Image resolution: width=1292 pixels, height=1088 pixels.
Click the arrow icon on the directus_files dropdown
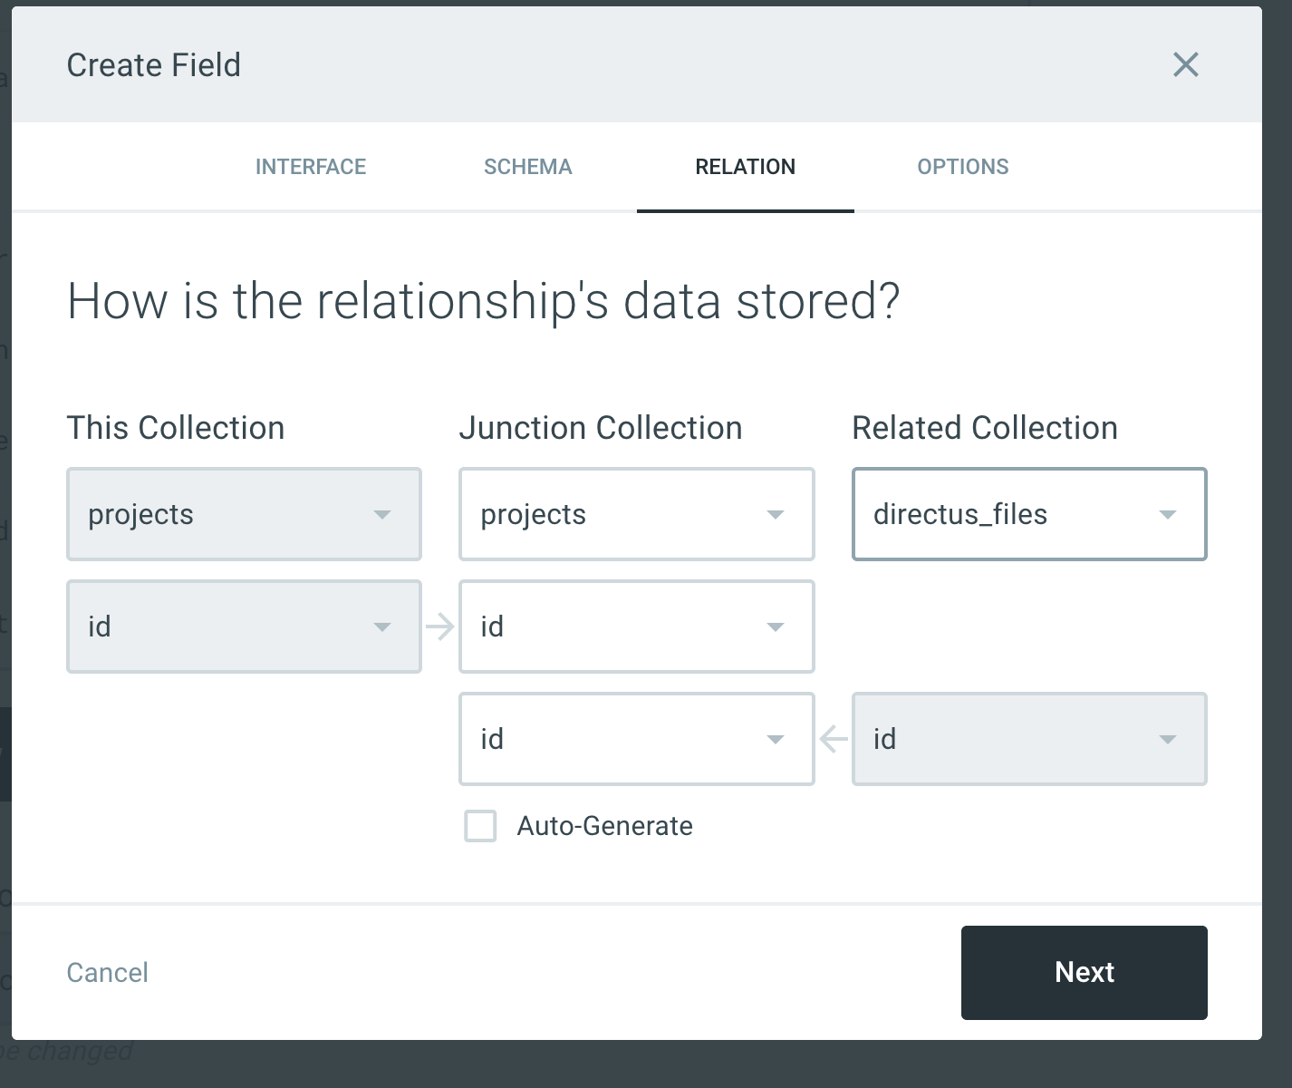coord(1168,514)
